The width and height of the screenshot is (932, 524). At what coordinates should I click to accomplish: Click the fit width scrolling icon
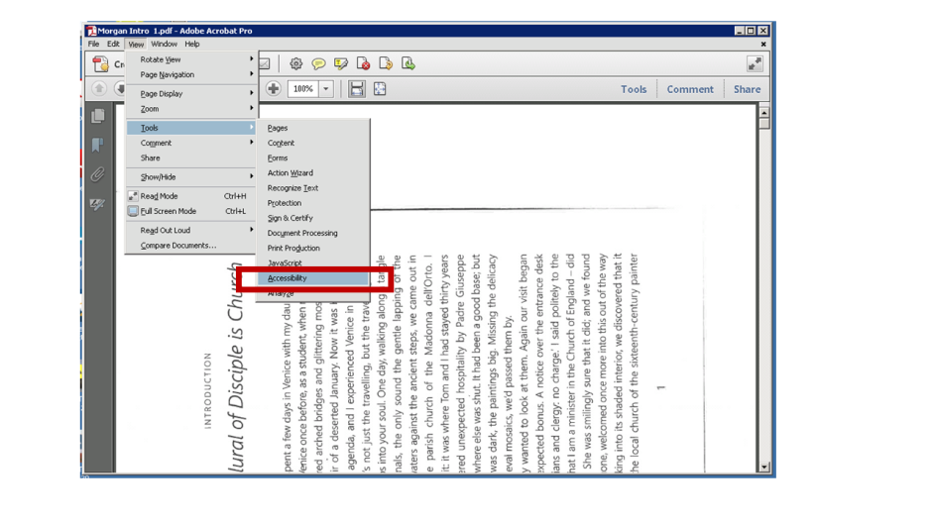click(357, 89)
